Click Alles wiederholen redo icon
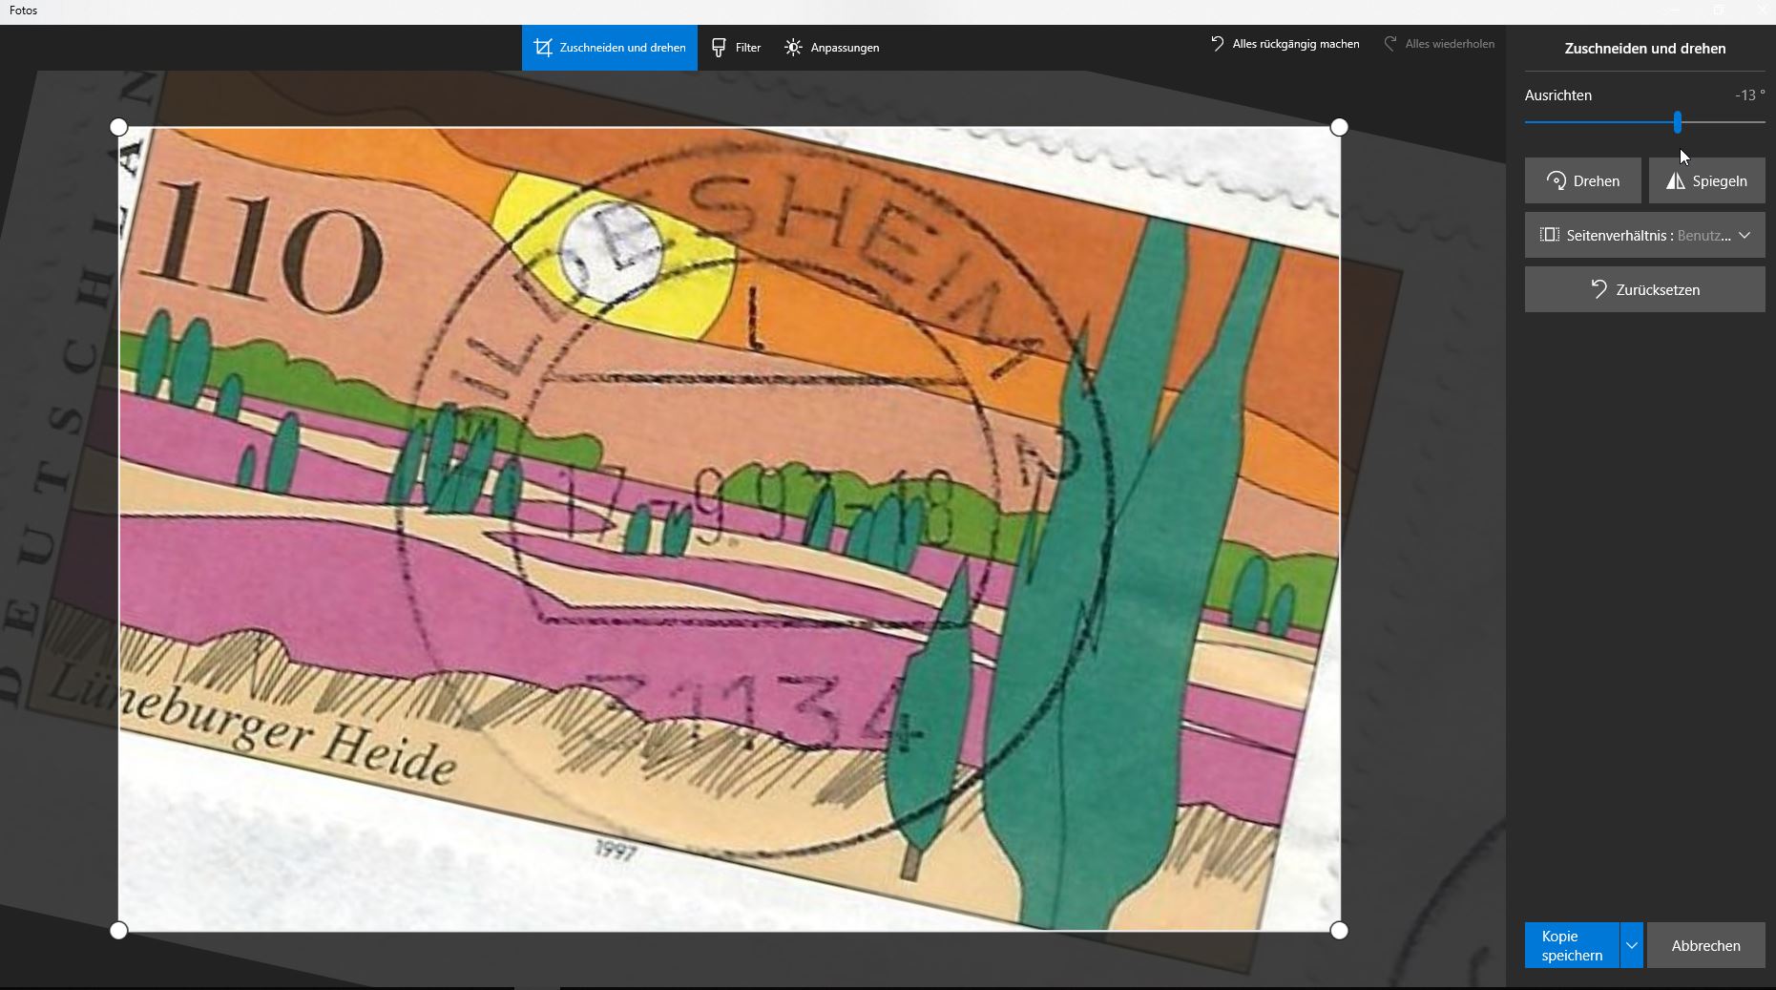This screenshot has width=1776, height=990. [1390, 44]
